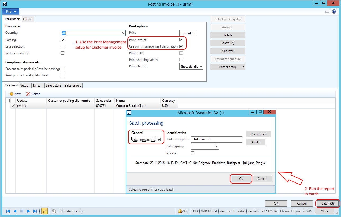
Task: Click OK in the Posting invoice window
Action: pyautogui.click(x=276, y=203)
